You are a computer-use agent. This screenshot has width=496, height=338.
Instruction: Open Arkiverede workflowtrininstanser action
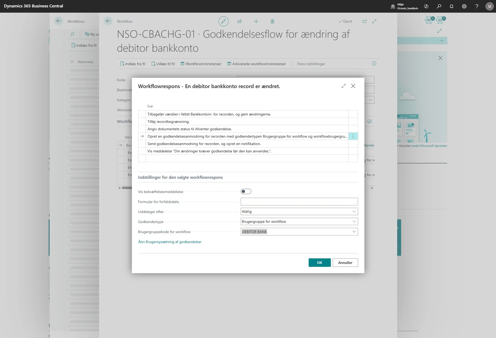click(257, 64)
